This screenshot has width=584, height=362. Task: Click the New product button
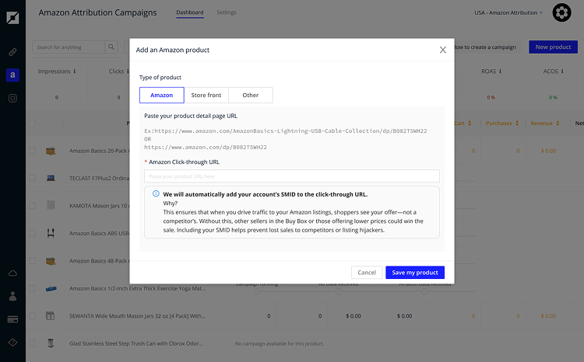coord(553,47)
